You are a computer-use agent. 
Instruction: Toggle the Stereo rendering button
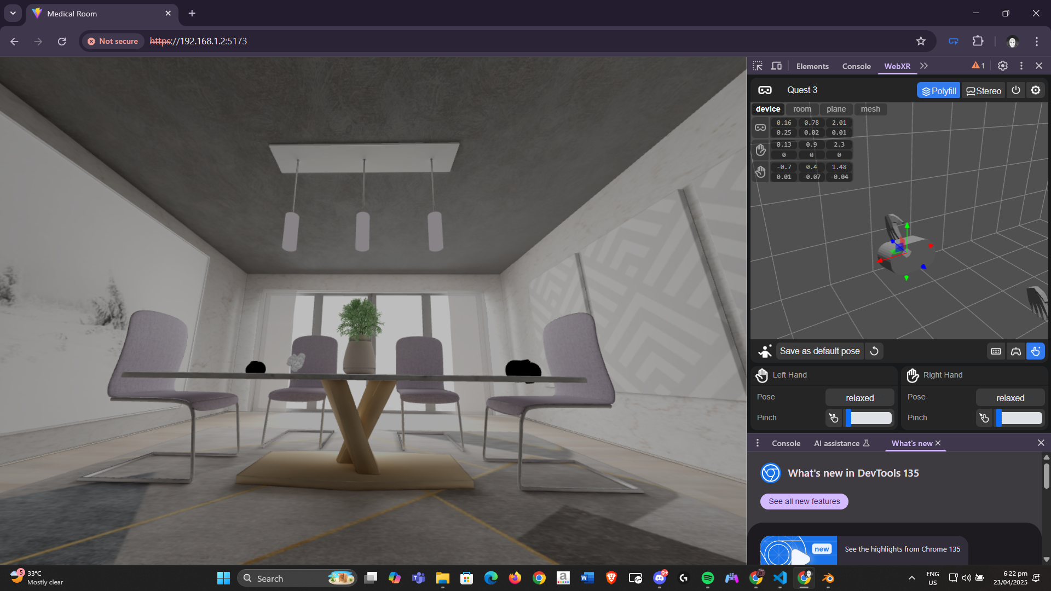pyautogui.click(x=984, y=91)
